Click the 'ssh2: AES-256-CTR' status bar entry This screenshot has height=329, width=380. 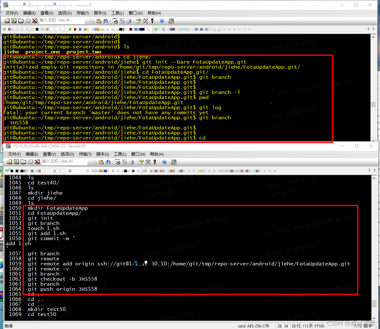254,326
